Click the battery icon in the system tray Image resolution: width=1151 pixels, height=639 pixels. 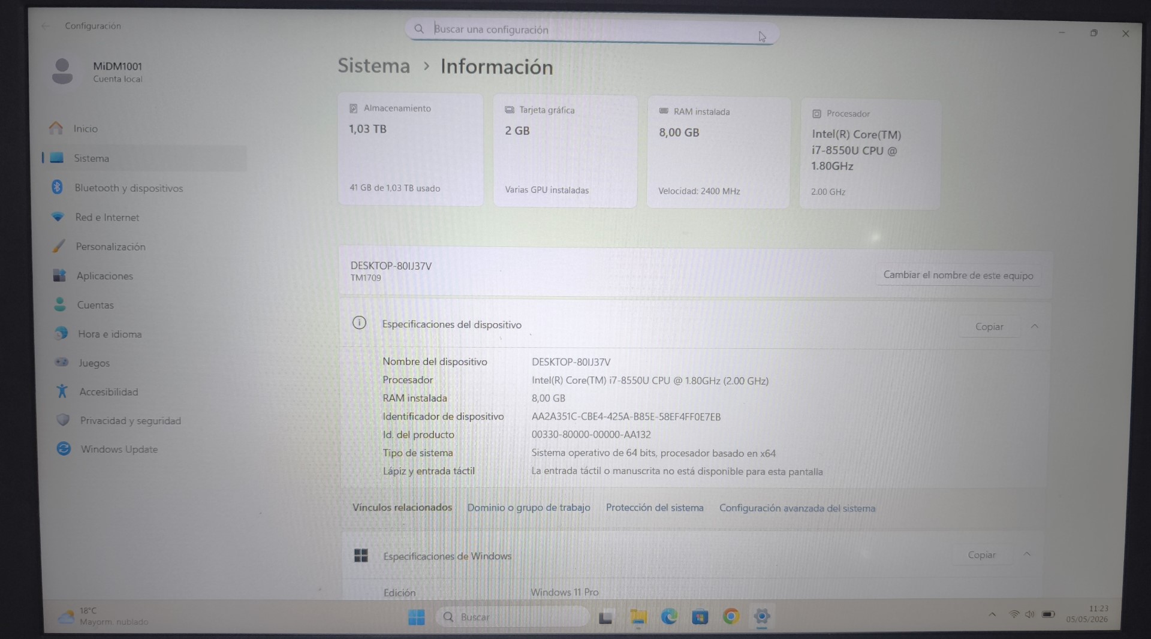(x=1048, y=614)
